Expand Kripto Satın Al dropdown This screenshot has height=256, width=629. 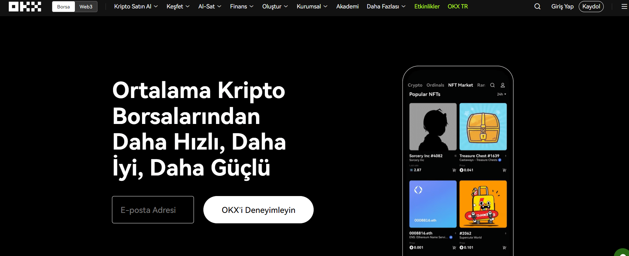(136, 6)
